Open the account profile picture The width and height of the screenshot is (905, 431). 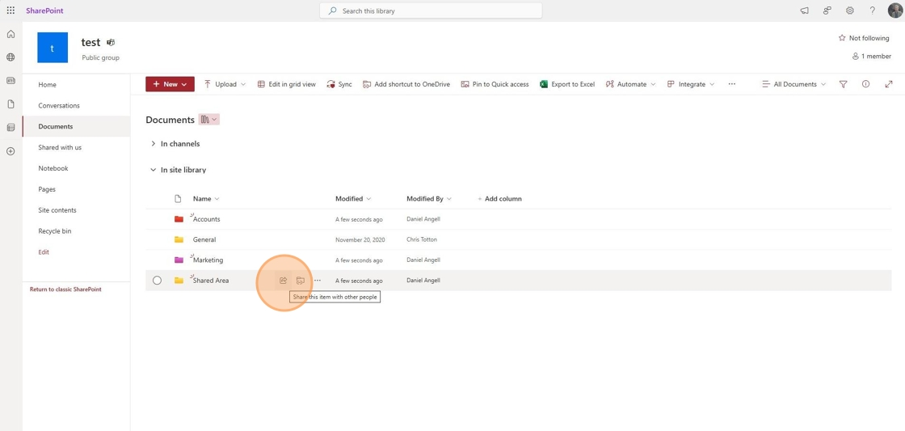point(894,11)
